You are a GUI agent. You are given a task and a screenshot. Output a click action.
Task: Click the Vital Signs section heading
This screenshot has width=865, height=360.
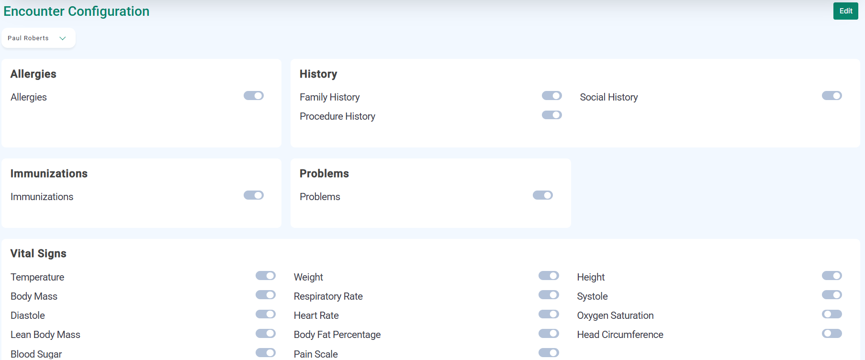tap(38, 254)
